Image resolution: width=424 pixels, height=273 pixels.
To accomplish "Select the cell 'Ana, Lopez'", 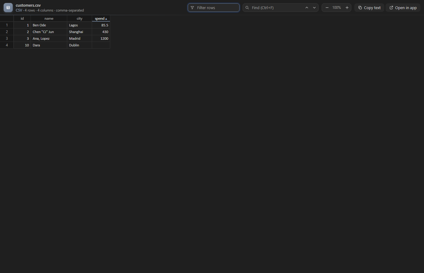I will (x=49, y=39).
